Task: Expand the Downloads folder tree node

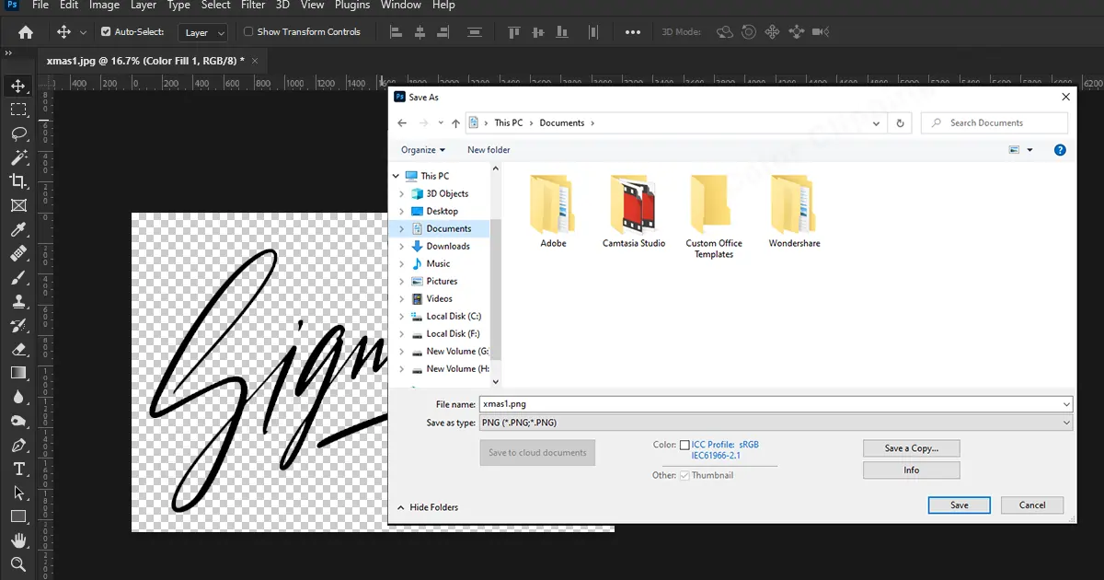Action: (x=402, y=247)
